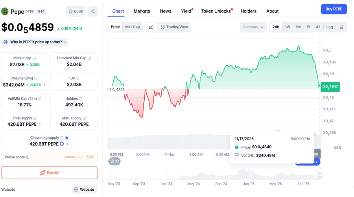Click the Holders info icon
354x197 pixels.
point(81,98)
